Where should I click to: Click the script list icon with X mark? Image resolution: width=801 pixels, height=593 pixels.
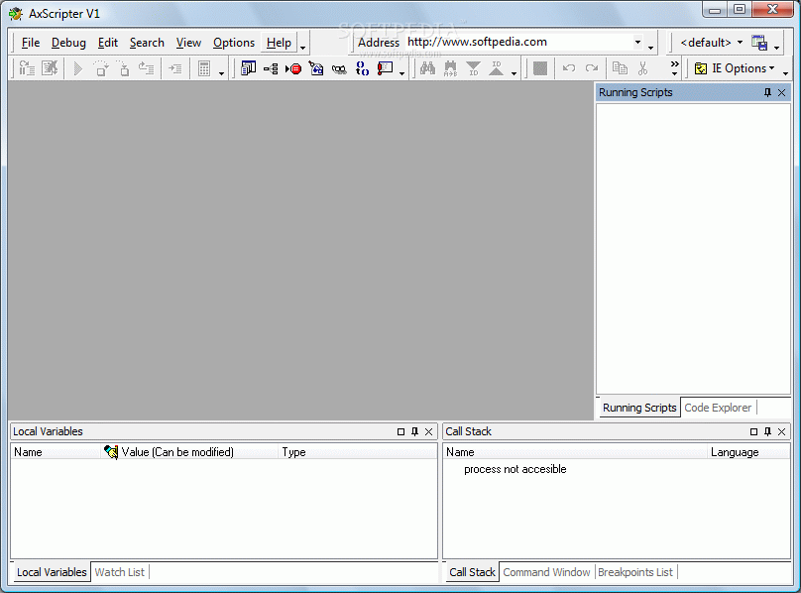(x=50, y=68)
